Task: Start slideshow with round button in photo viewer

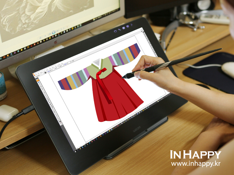Action: (54, 32)
